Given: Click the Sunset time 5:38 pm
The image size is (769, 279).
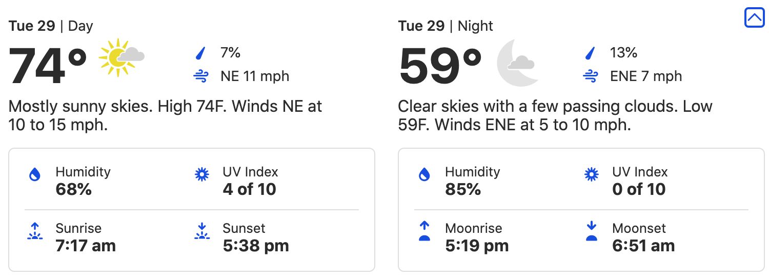Looking at the screenshot, I should click(x=256, y=246).
